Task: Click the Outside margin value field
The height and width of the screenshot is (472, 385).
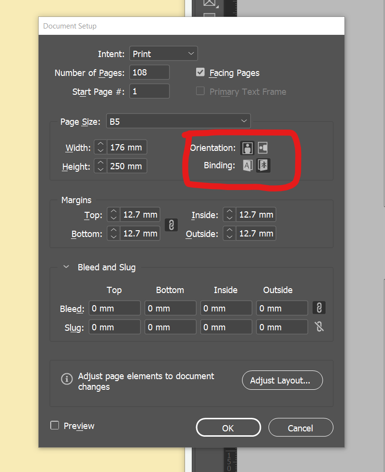Action: pos(256,233)
